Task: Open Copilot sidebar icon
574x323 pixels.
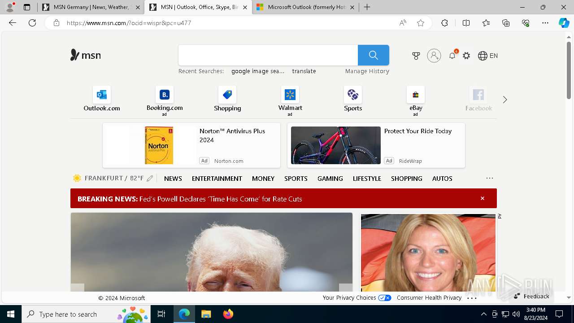Action: tap(564, 23)
